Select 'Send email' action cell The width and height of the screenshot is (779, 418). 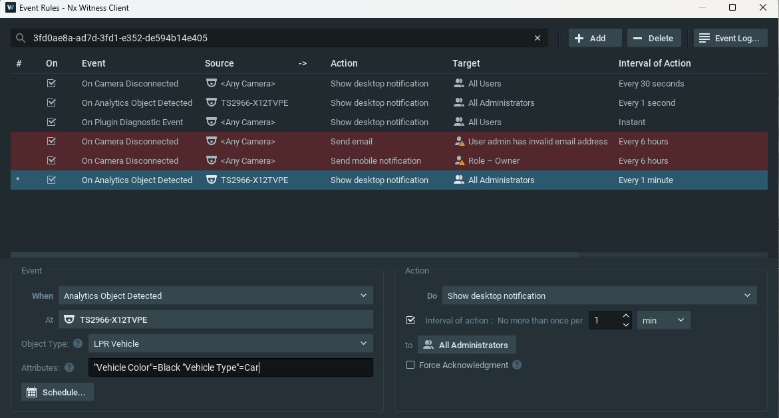pyautogui.click(x=351, y=142)
